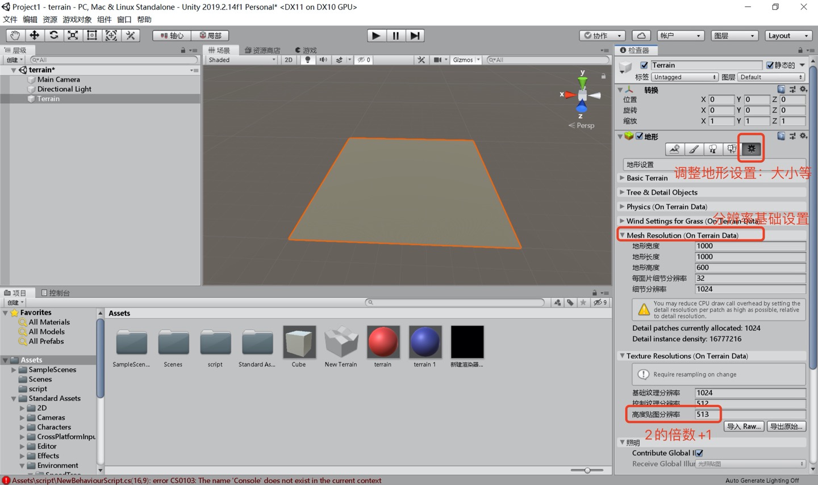Open the Terrain Settings gear icon
Image resolution: width=818 pixels, height=485 pixels.
pos(751,149)
